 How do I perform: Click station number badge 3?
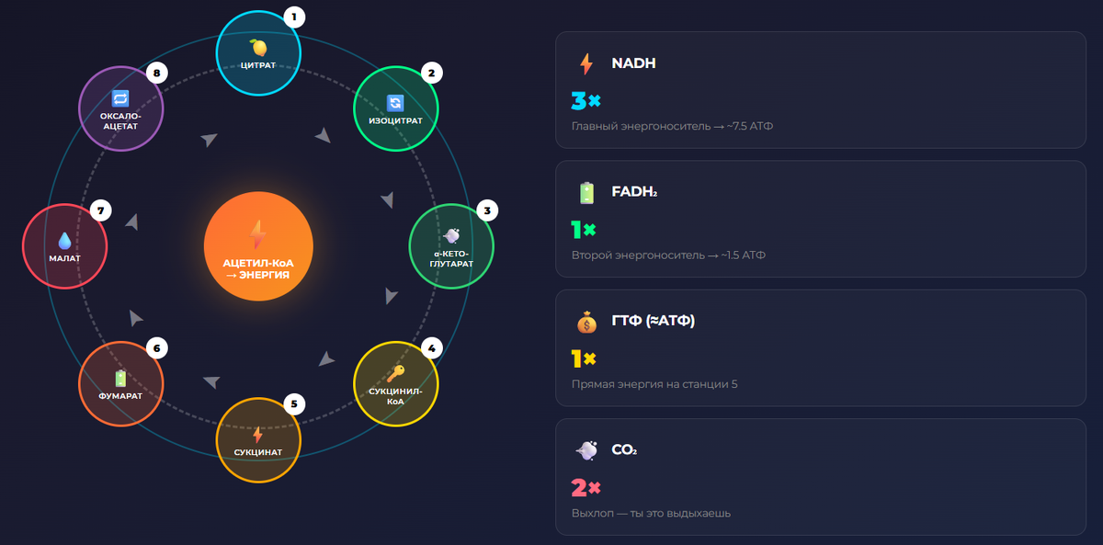487,210
